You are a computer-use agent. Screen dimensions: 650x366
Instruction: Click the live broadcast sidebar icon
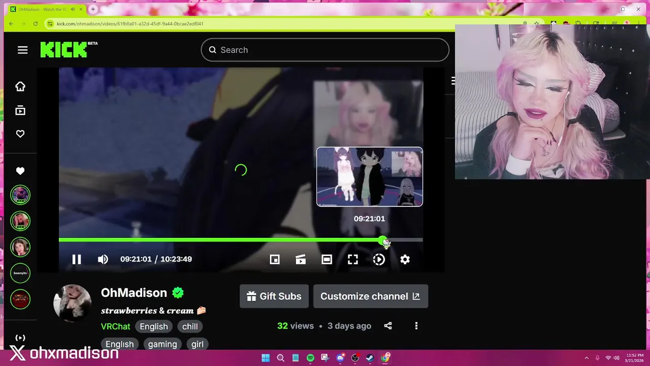[x=20, y=338]
